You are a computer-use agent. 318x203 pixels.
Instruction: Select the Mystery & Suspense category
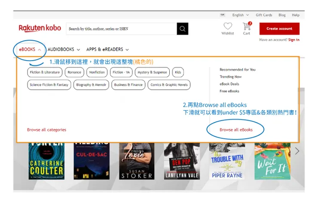coord(152,72)
